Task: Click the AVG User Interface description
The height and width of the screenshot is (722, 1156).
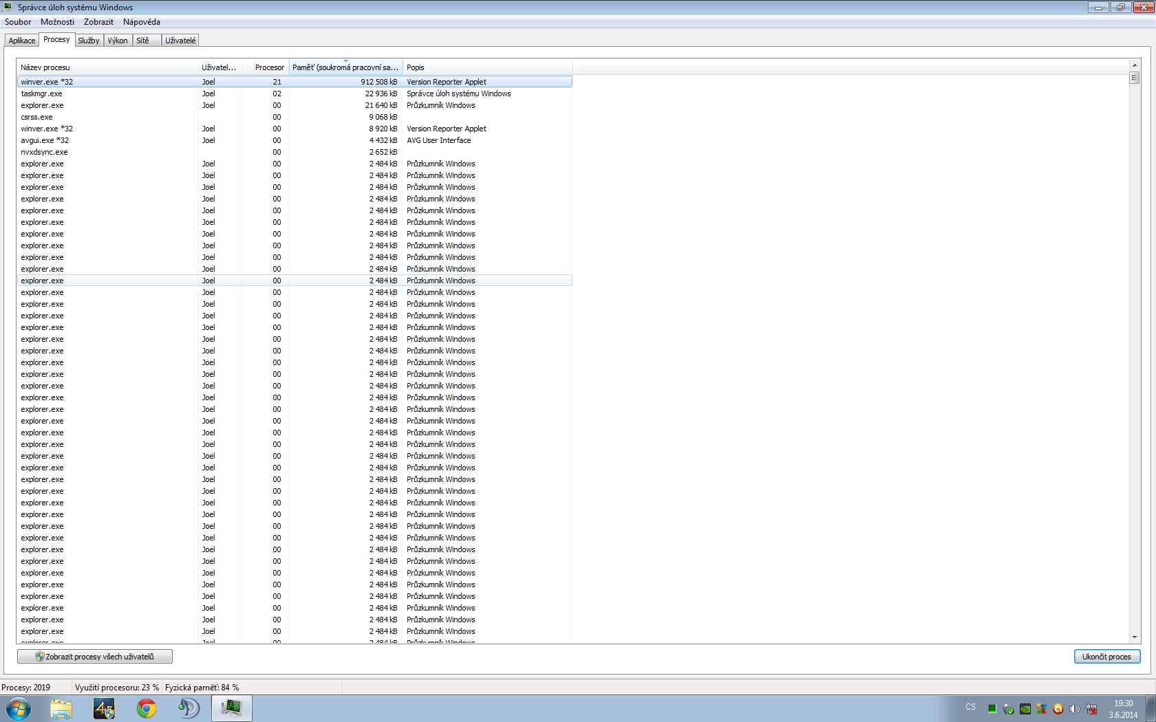Action: tap(439, 140)
